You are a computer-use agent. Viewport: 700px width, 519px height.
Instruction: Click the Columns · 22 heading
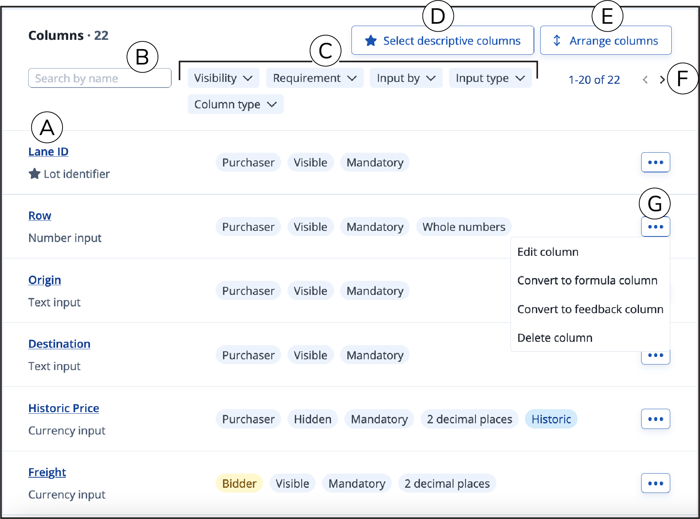(x=69, y=35)
